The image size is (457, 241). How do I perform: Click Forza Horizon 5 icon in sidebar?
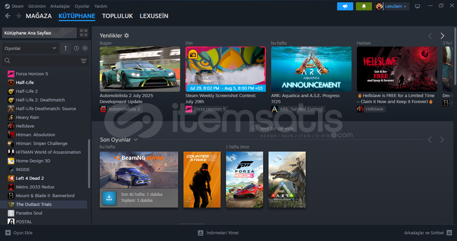(x=11, y=74)
